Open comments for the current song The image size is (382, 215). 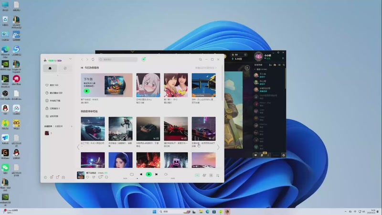(x=100, y=177)
